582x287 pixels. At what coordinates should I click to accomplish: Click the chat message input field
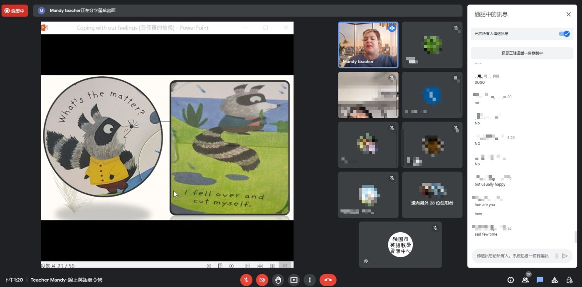pos(513,256)
